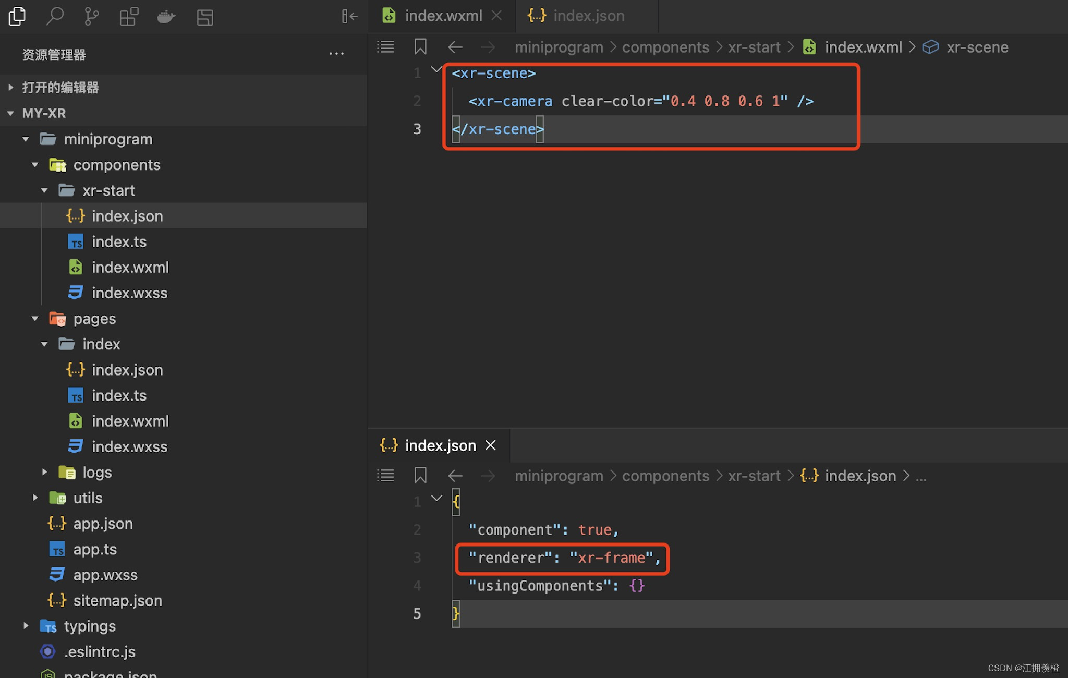Click outline list icon in bottom editor
The image size is (1068, 678).
[385, 476]
